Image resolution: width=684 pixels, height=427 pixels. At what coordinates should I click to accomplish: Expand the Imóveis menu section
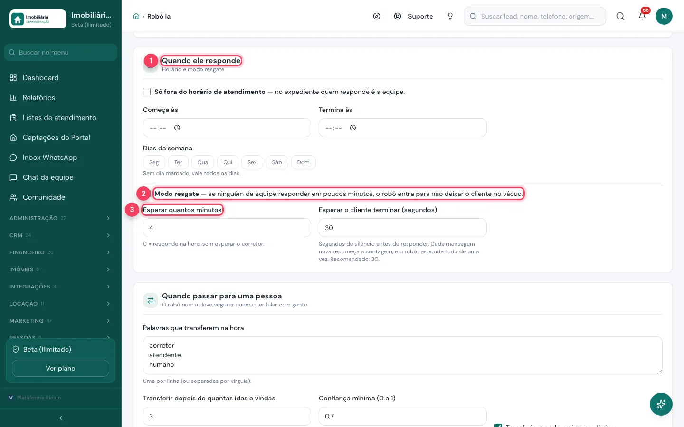(x=61, y=269)
